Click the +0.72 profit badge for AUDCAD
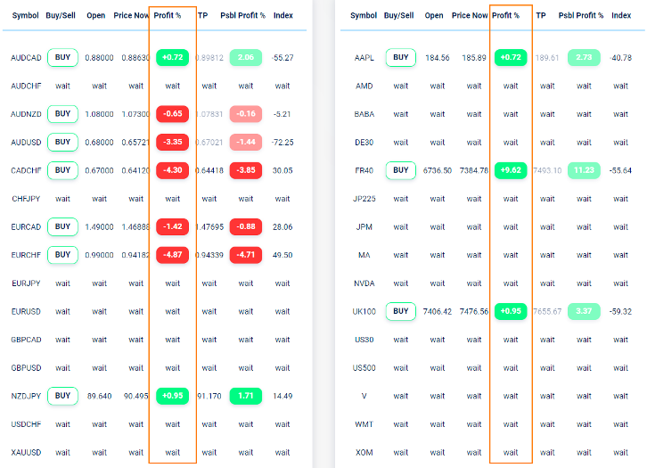Screen dimensions: 647x468 click(172, 58)
